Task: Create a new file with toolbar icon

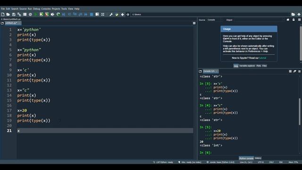Action: pos(3,15)
